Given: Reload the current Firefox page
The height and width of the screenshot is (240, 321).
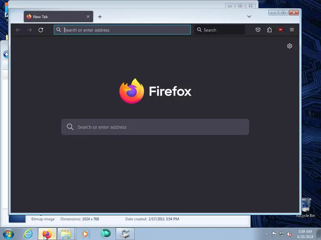Looking at the screenshot, I should point(41,30).
